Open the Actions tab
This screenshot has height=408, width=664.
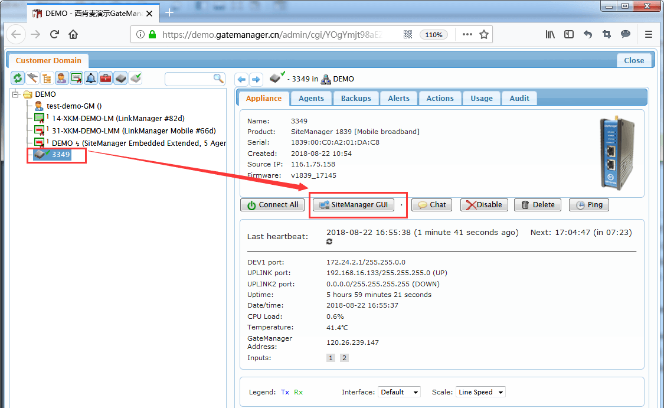pyautogui.click(x=440, y=98)
